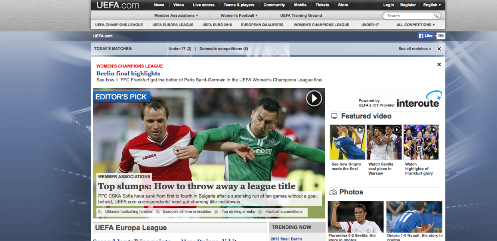Expand the Women's Football menu
Screen dimensions: 497x241
pos(239,16)
